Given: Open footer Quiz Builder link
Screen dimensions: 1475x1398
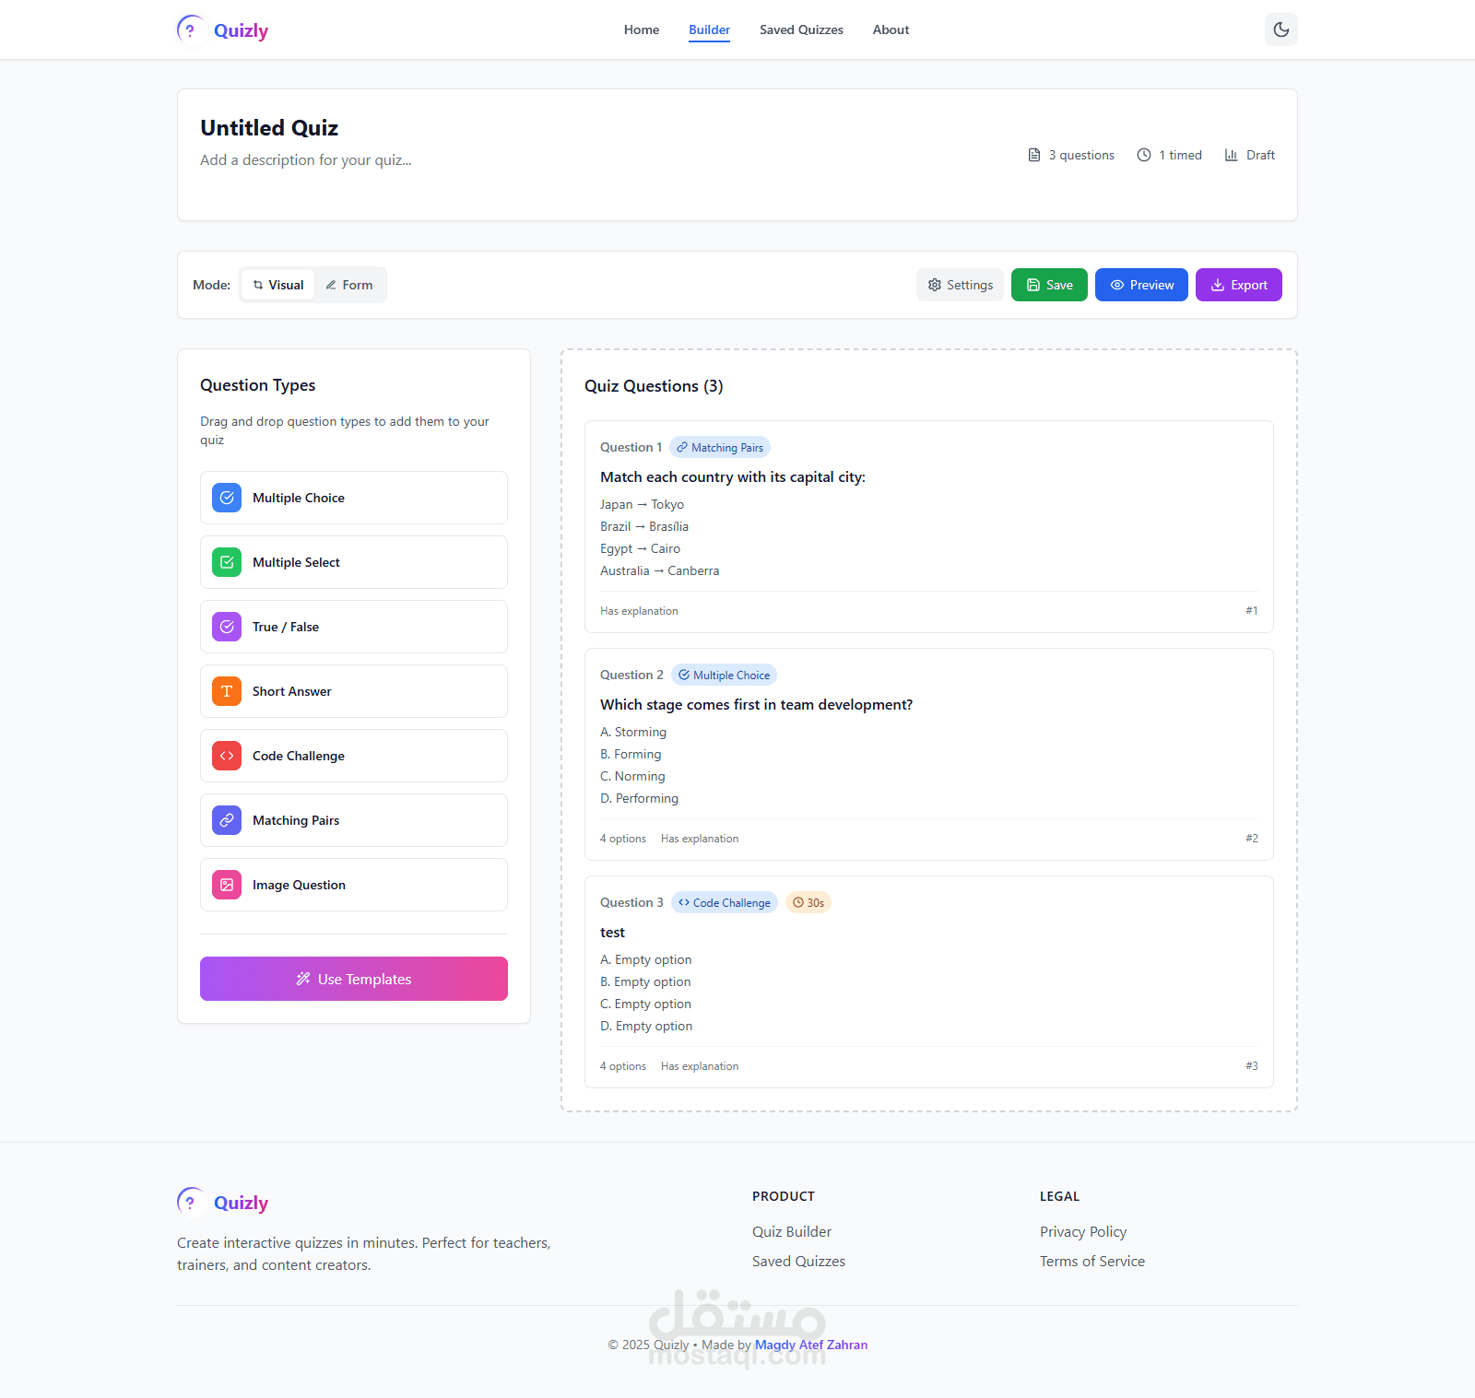Looking at the screenshot, I should [792, 1231].
